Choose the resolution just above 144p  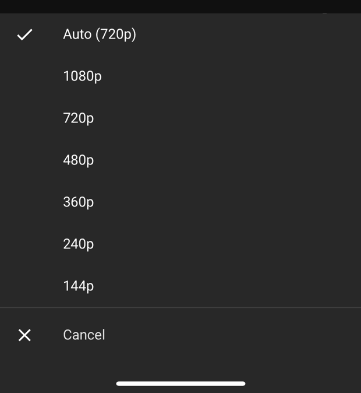coord(78,244)
